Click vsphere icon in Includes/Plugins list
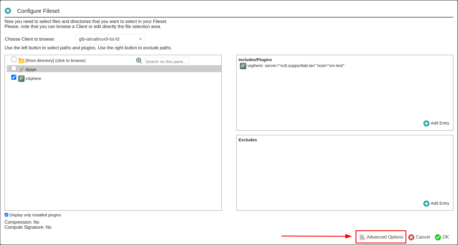 243,66
